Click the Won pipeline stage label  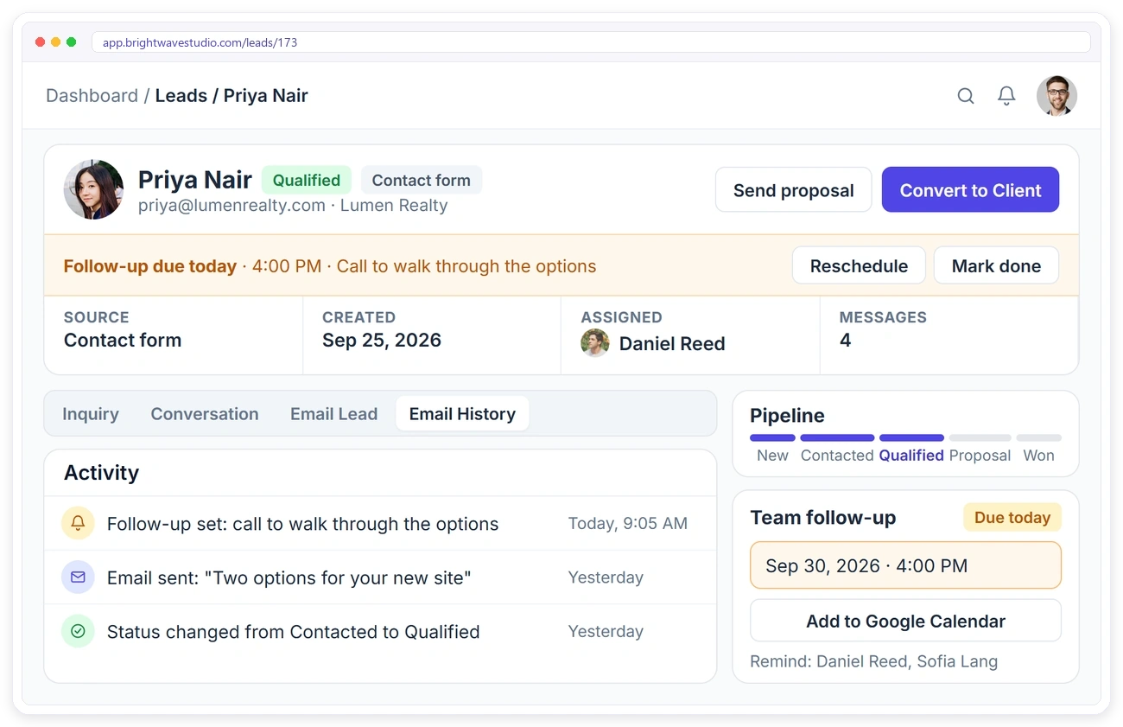(x=1038, y=456)
